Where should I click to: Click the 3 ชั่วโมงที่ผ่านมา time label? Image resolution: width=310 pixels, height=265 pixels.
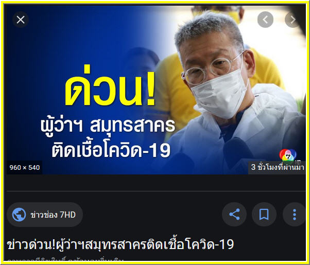pyautogui.click(x=277, y=167)
